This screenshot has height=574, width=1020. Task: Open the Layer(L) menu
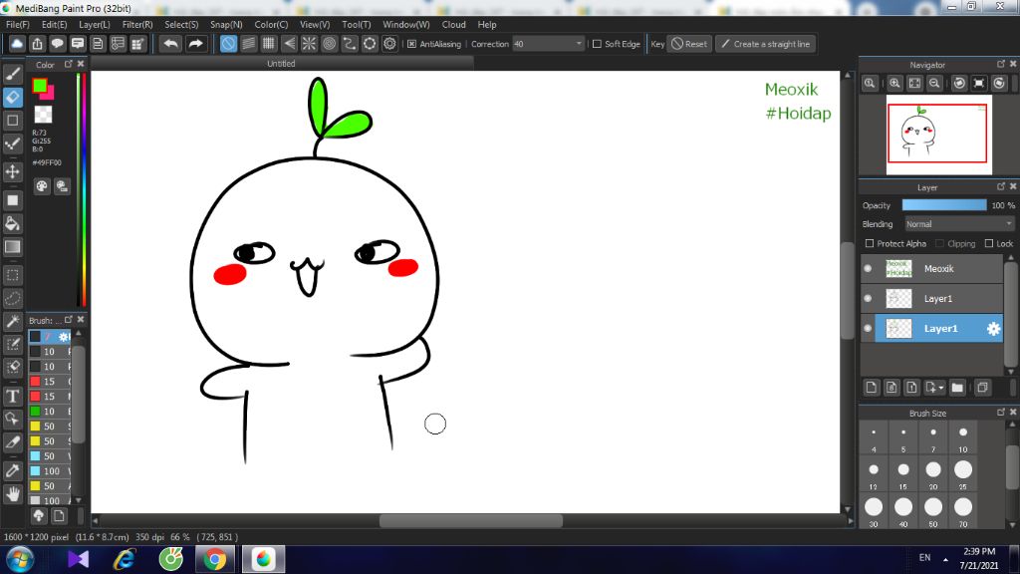point(95,24)
